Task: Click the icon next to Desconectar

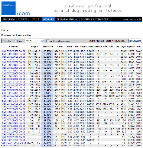Action: tap(140, 20)
